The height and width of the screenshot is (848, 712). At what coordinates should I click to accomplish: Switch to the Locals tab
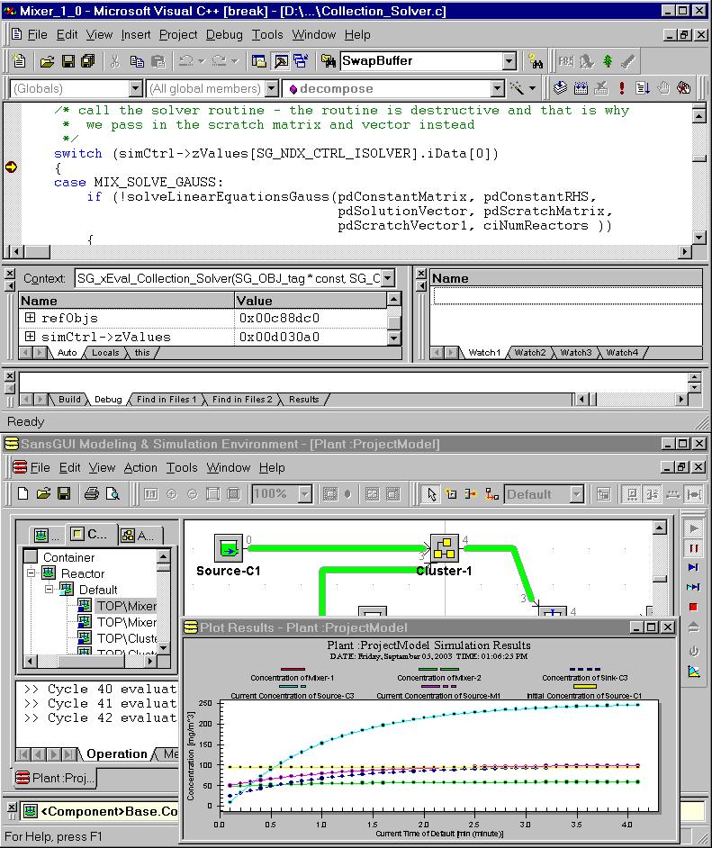[x=105, y=353]
